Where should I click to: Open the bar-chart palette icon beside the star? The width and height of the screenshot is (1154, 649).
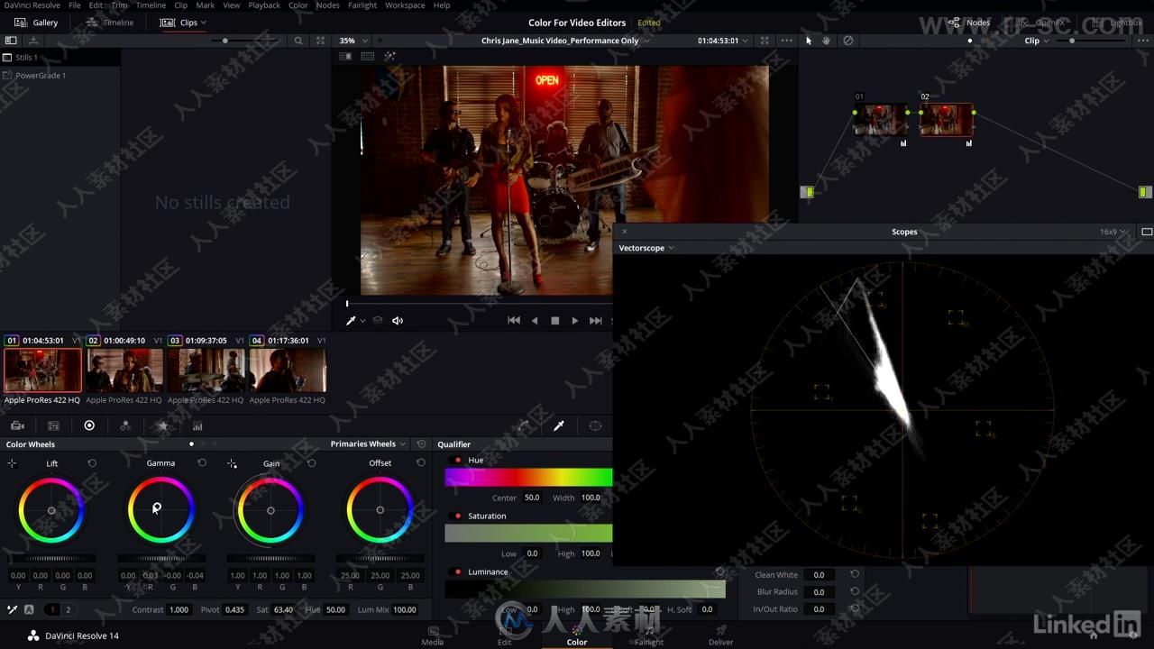[x=197, y=425]
